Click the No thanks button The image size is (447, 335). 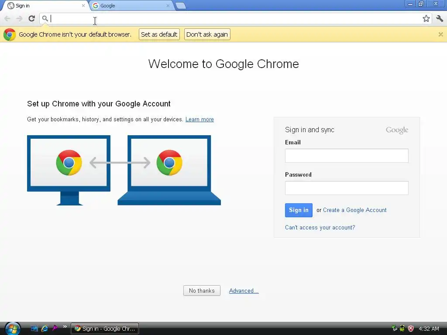[202, 291]
